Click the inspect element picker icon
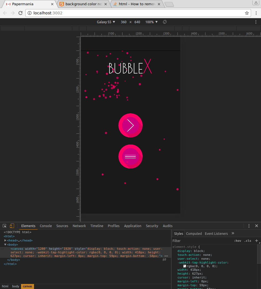 tap(5, 226)
